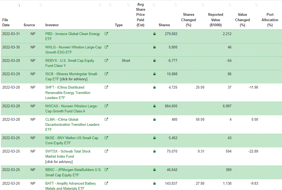Select shares value -6,777 in REBYX row
This screenshot has height=190, width=282.
click(172, 61)
